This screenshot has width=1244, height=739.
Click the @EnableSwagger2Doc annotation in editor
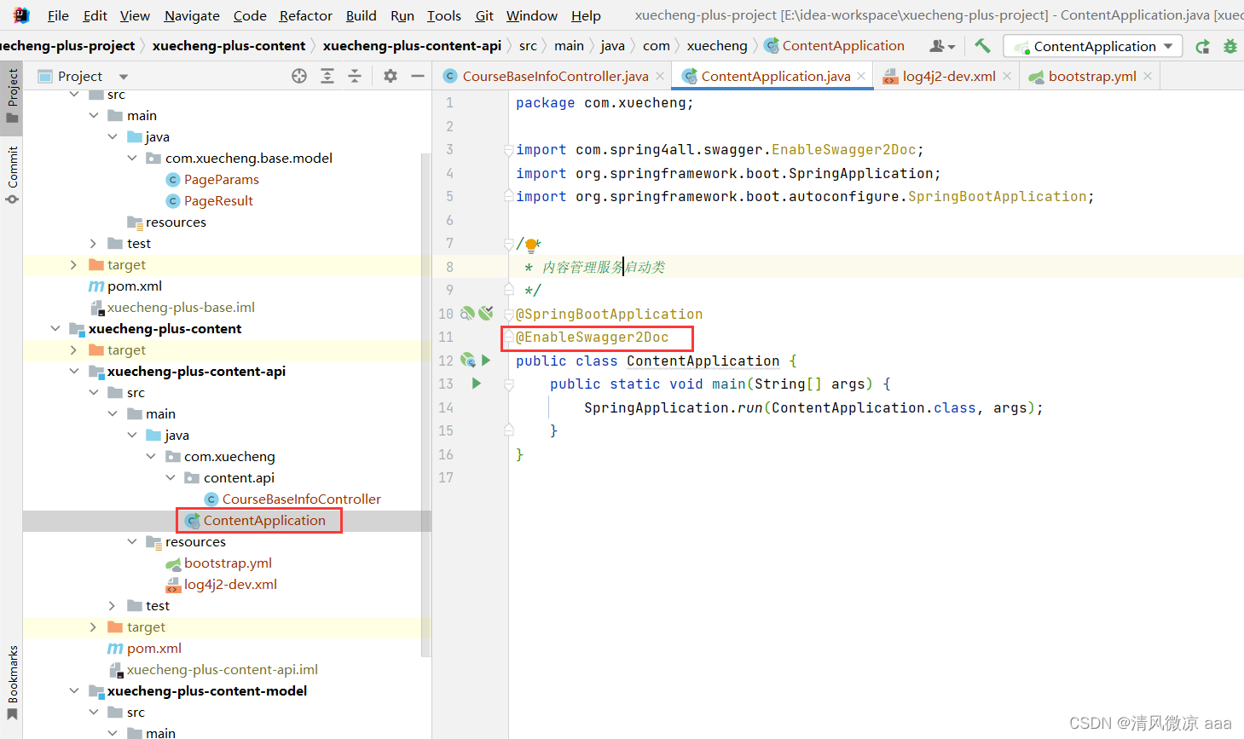pos(593,338)
